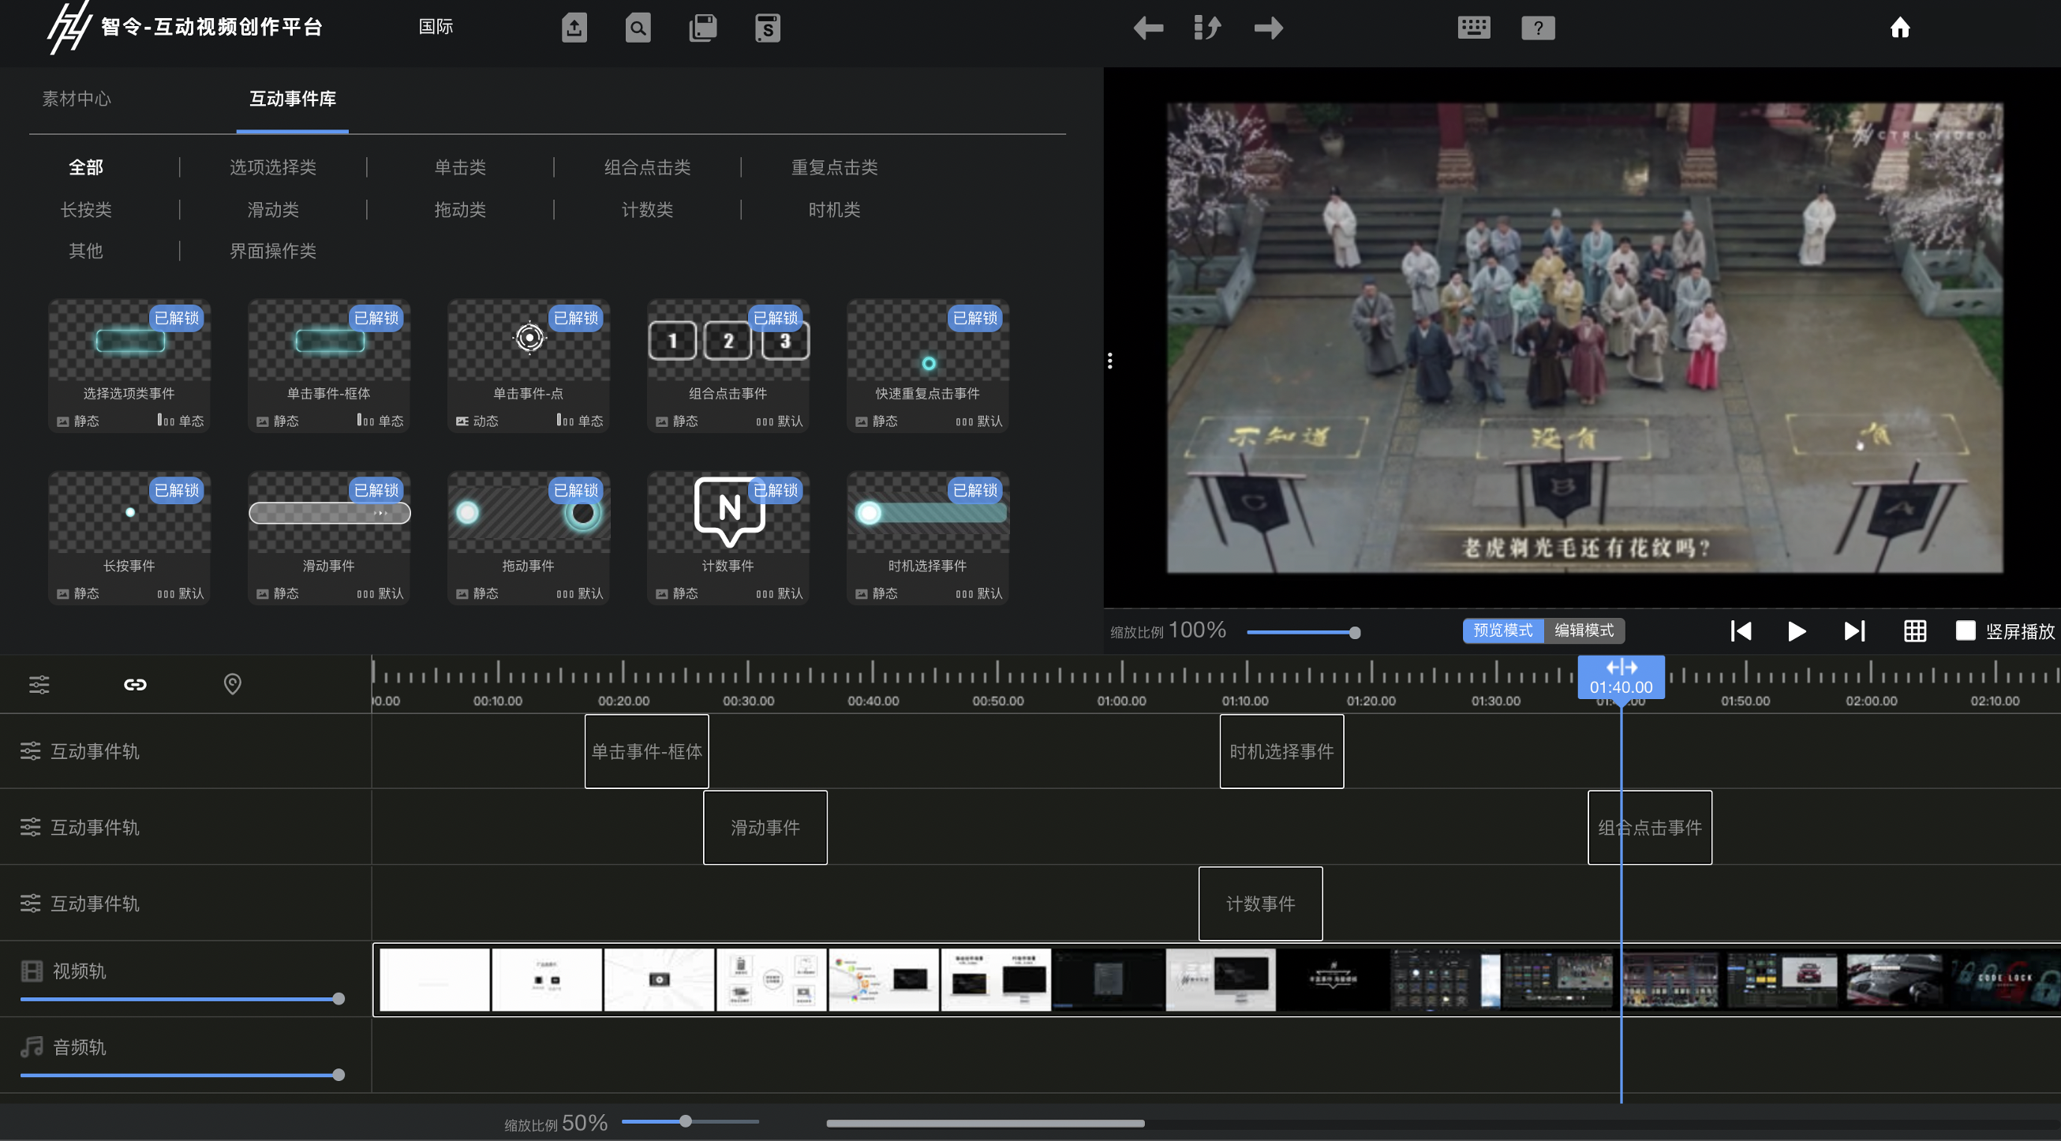Filter by 其他 category

pyautogui.click(x=85, y=251)
